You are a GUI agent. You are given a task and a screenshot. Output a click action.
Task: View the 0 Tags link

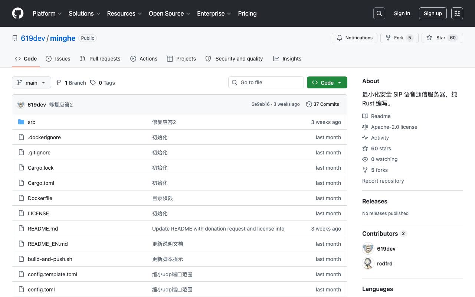(x=102, y=83)
